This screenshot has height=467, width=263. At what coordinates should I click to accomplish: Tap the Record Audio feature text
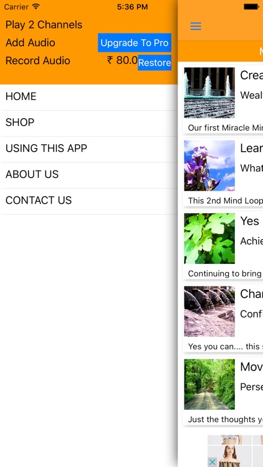point(38,60)
